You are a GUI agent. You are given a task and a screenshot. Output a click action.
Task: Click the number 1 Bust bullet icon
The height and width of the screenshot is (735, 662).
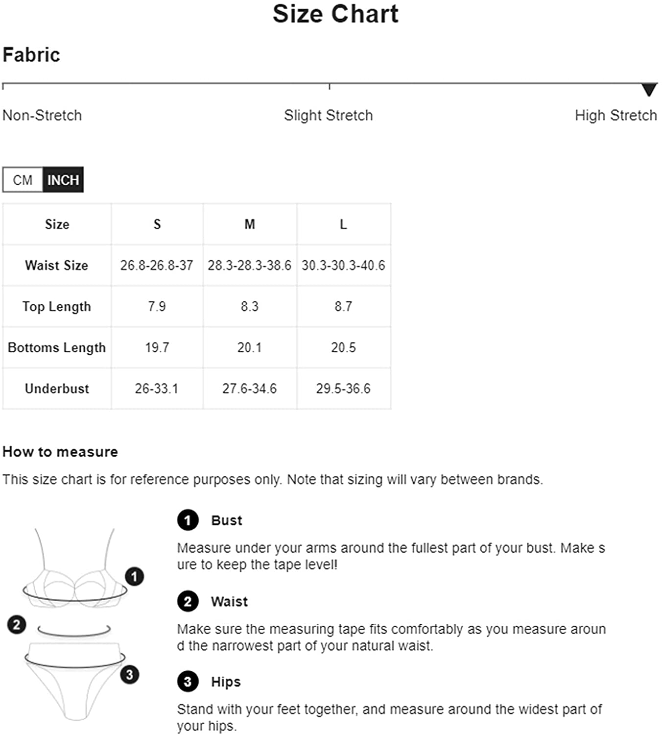188,520
